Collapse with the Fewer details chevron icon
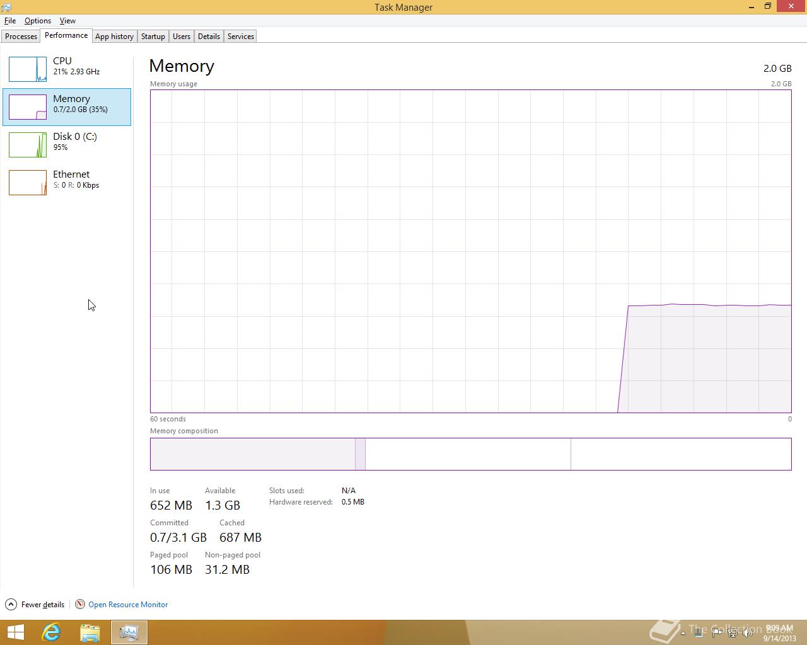Viewport: 807px width, 645px height. [11, 604]
